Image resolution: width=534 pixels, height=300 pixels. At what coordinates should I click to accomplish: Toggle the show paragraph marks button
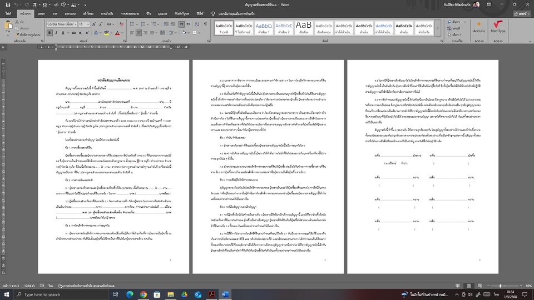pyautogui.click(x=206, y=24)
